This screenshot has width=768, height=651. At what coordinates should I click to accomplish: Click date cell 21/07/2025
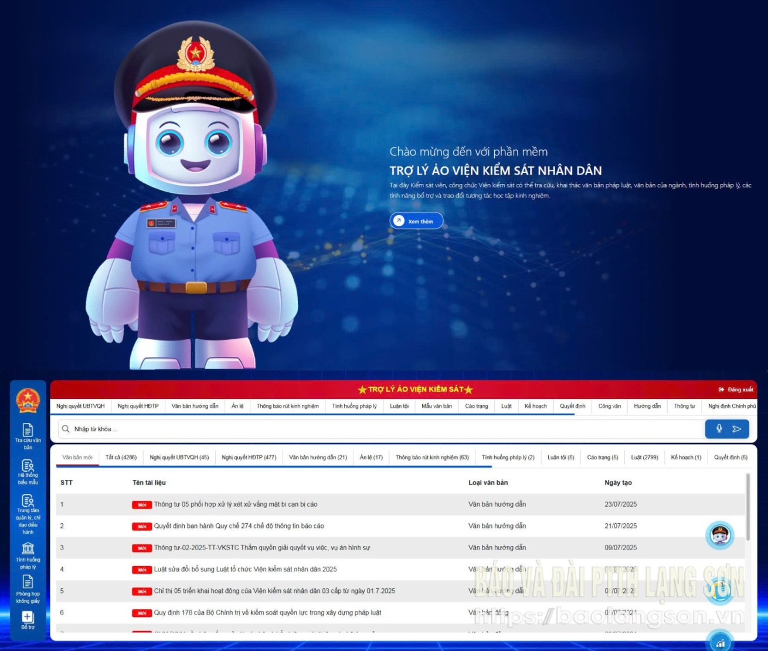click(x=620, y=526)
